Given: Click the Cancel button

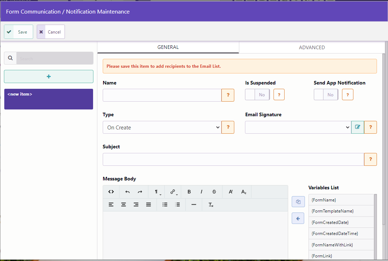Looking at the screenshot, I should point(51,32).
